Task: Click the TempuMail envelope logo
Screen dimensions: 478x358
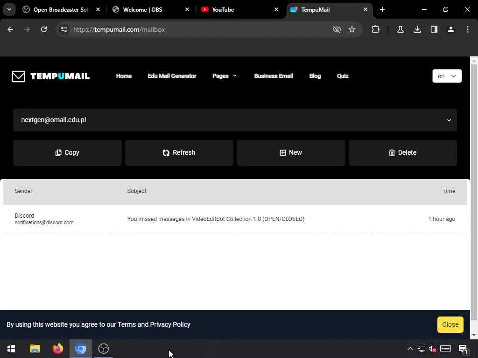Action: [x=19, y=76]
